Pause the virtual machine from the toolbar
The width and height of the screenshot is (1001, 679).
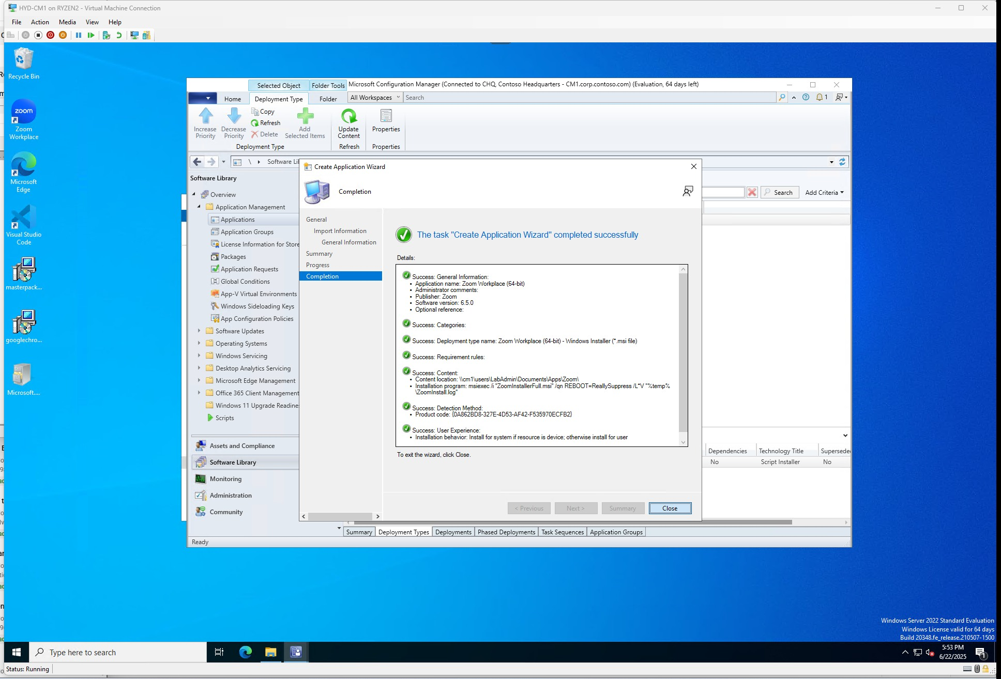79,35
